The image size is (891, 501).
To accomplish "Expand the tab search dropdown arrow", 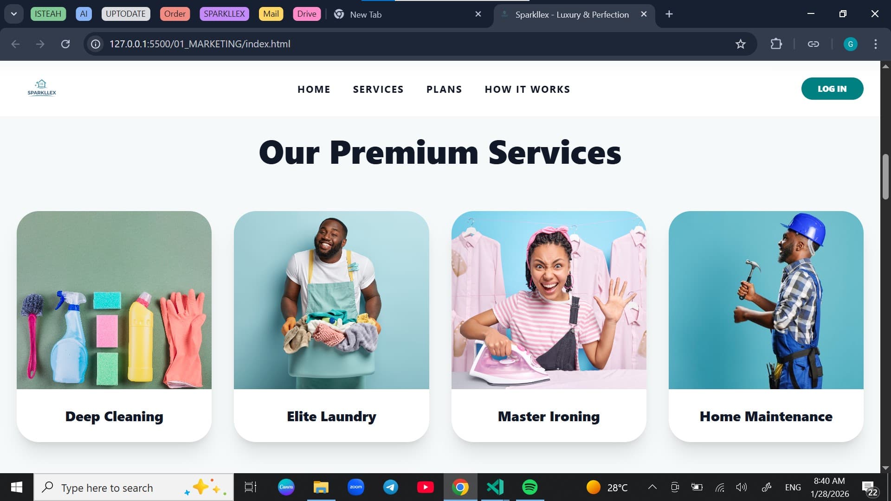I will [14, 14].
